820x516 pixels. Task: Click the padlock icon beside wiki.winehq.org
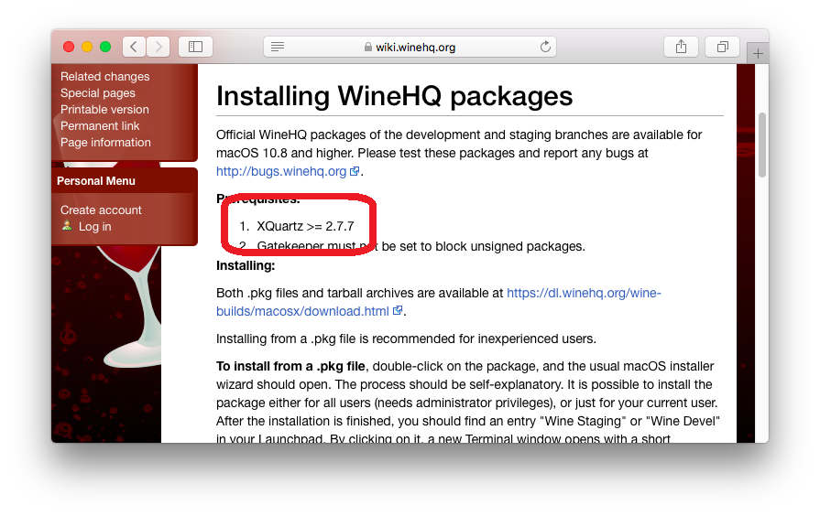[x=368, y=47]
